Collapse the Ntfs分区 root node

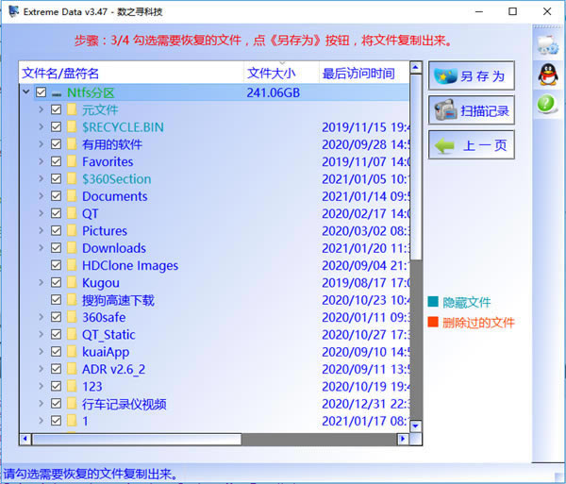point(25,93)
